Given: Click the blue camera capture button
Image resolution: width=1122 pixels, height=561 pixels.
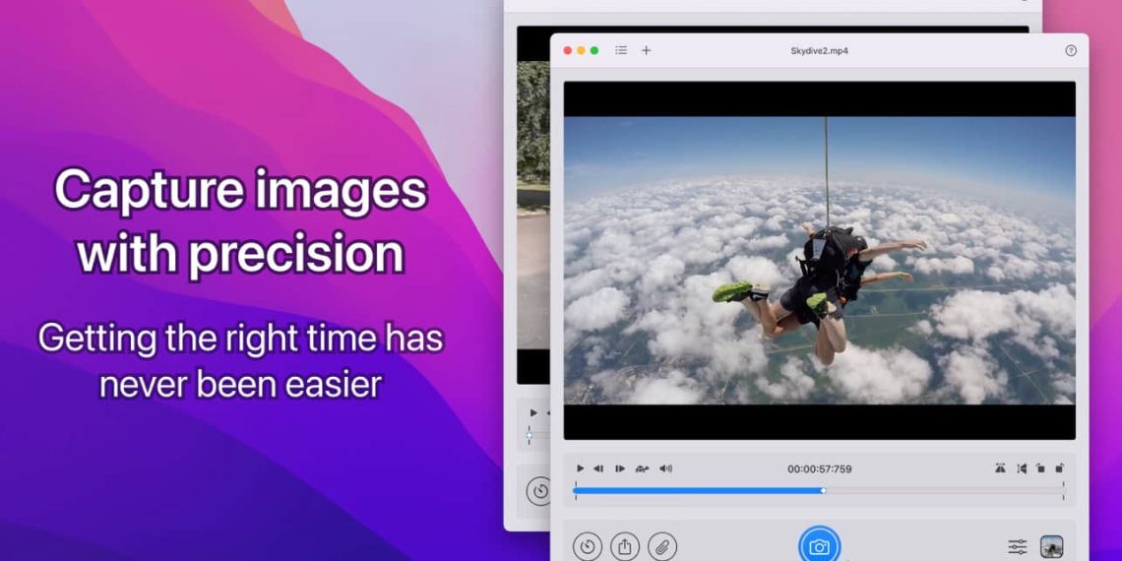Looking at the screenshot, I should point(819,546).
